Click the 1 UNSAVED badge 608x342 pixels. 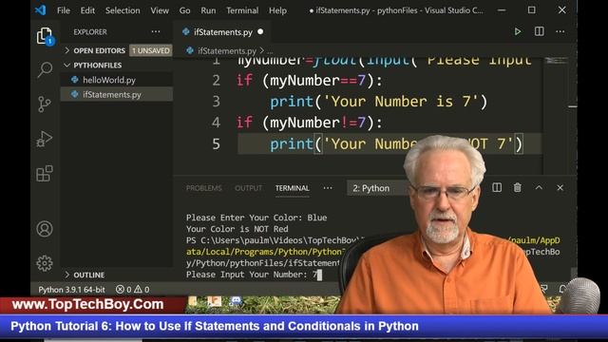(x=150, y=50)
